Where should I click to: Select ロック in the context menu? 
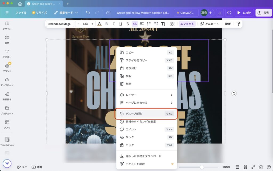coord(147,145)
